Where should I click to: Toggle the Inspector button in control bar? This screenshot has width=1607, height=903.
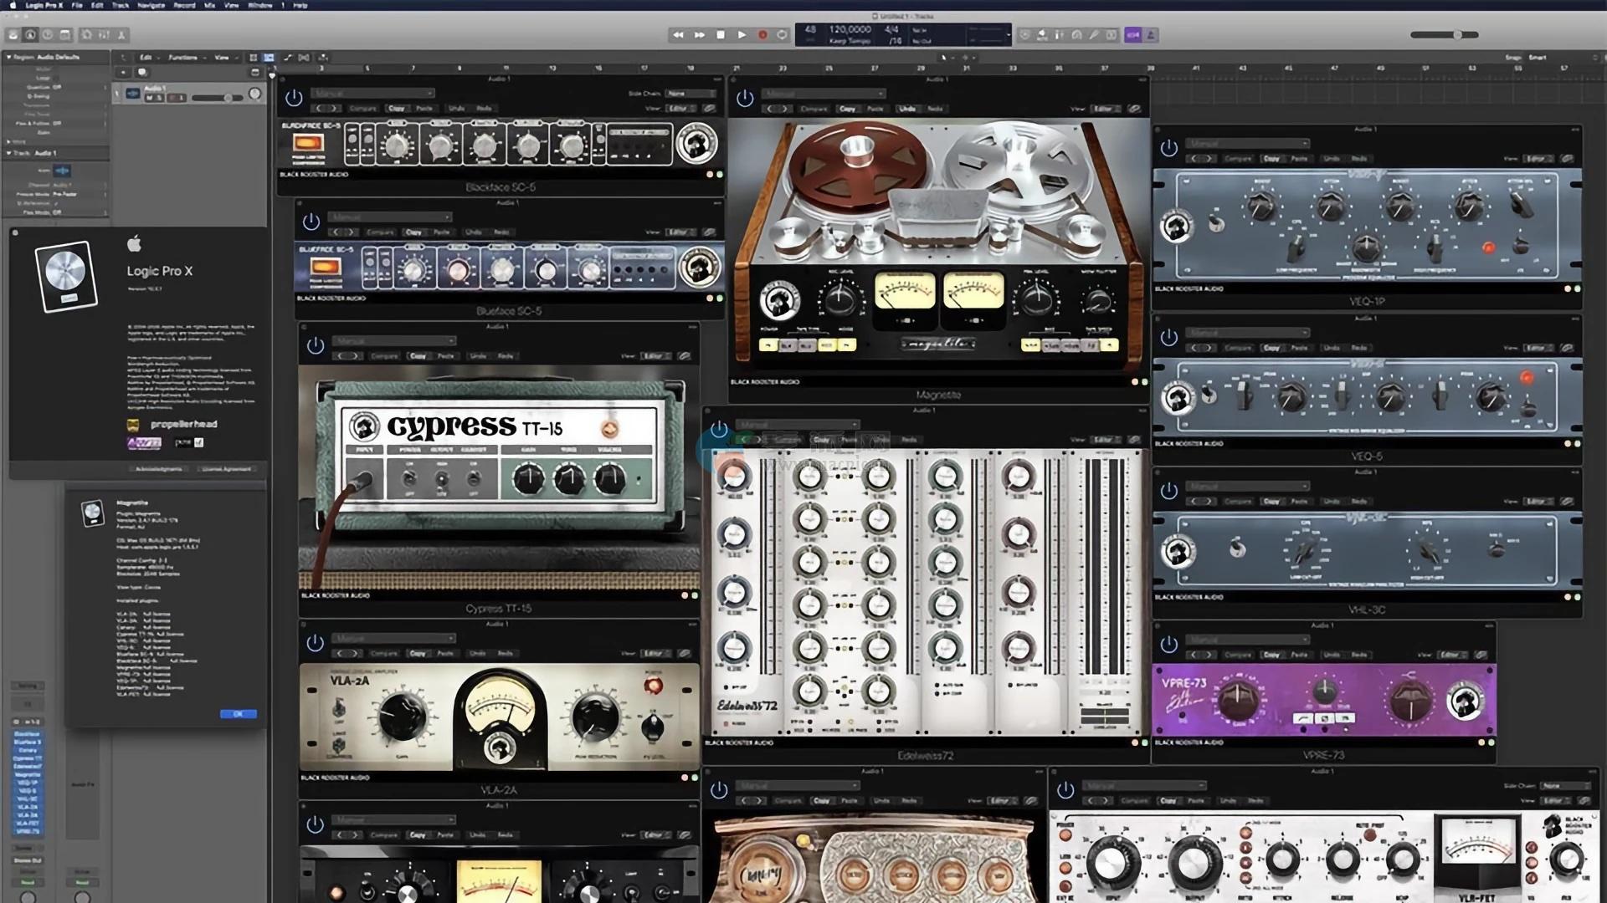pyautogui.click(x=30, y=35)
